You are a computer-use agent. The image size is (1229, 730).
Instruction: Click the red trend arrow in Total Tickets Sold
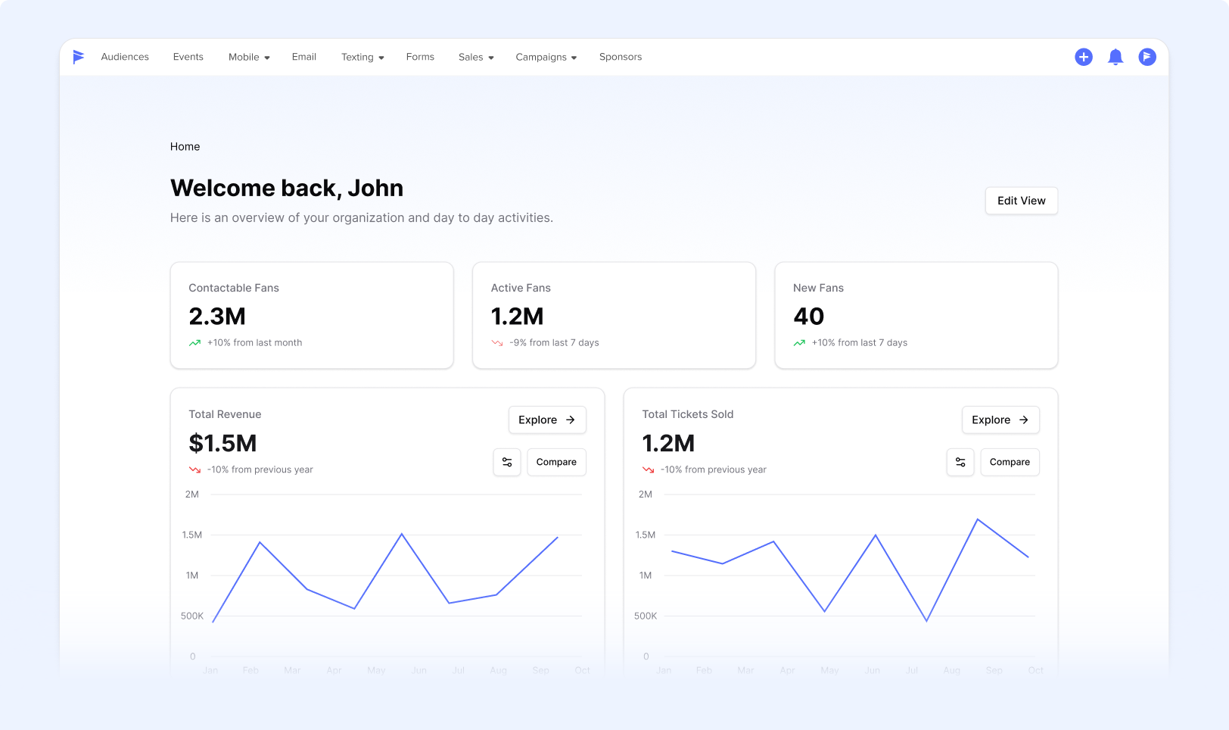[x=648, y=470]
